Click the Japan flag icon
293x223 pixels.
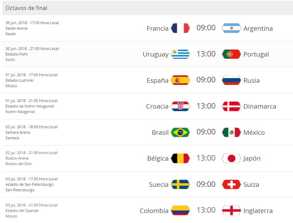(x=231, y=159)
